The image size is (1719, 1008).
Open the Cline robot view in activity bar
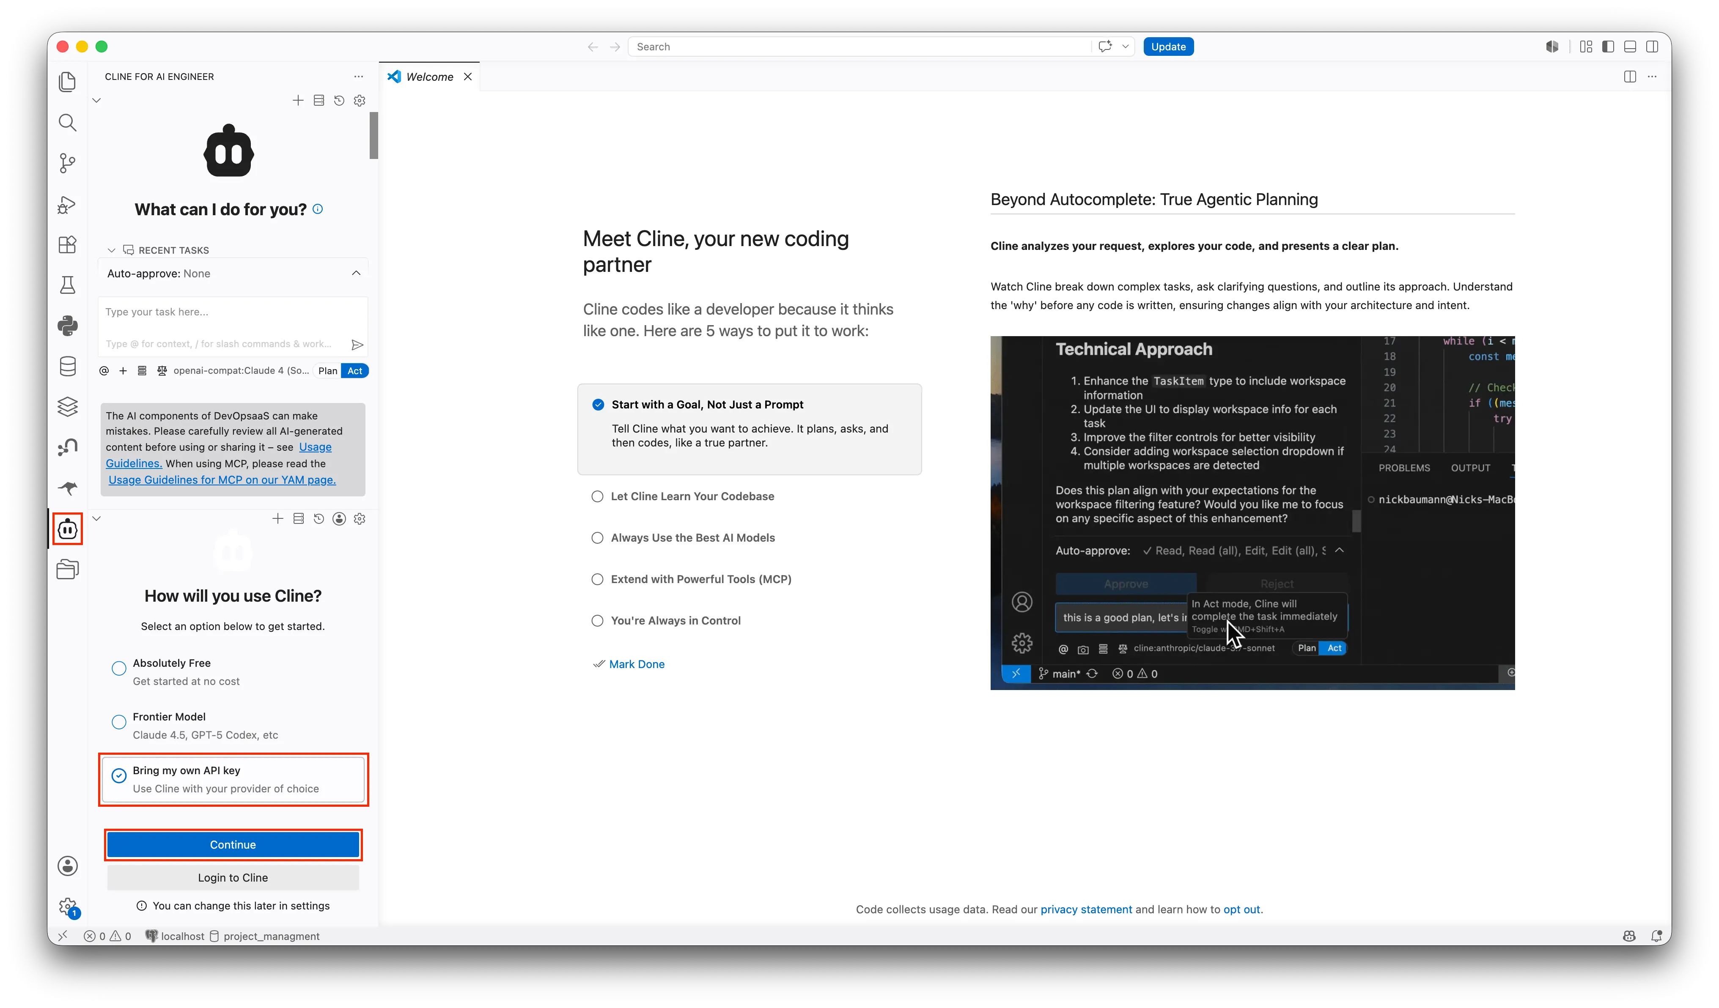tap(68, 529)
